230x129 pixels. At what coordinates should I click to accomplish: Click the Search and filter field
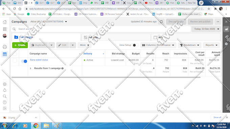tap(101, 29)
